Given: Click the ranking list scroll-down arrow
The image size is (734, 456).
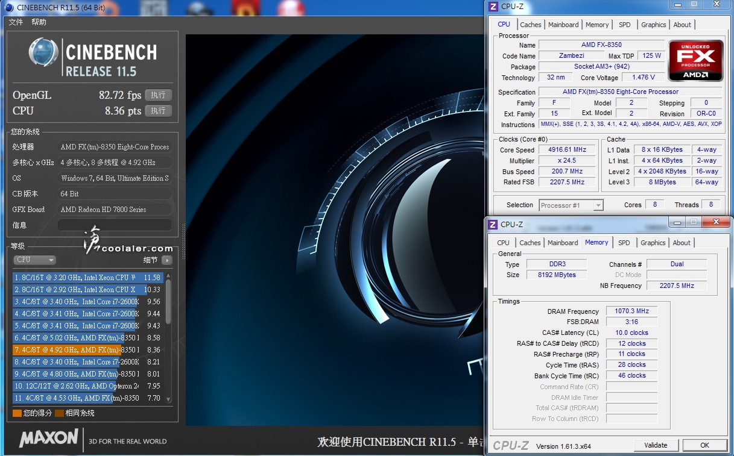Looking at the screenshot, I should tap(168, 399).
